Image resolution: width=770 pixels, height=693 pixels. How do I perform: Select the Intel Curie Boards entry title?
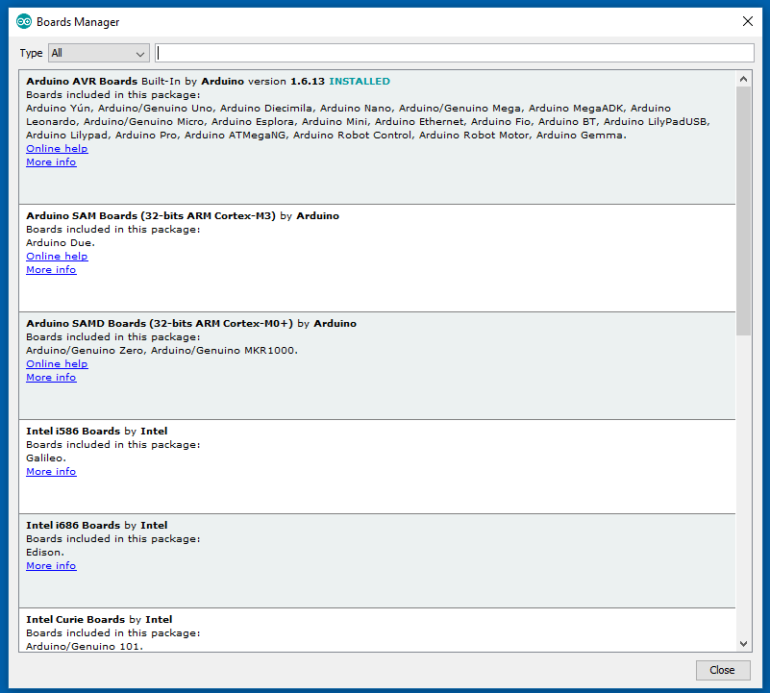(75, 619)
